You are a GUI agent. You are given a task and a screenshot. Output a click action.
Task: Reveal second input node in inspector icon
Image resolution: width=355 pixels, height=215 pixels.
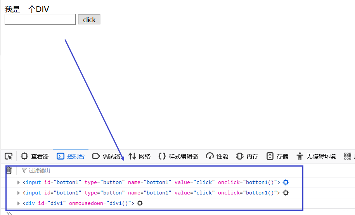(286, 193)
